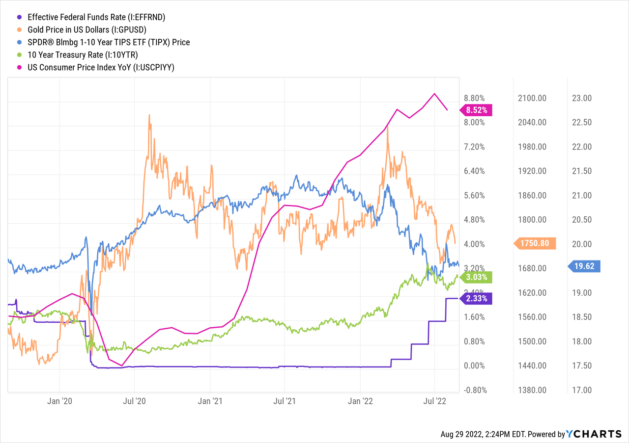The image size is (629, 443).
Task: Click the Jan '20 x-axis label
Action: click(60, 402)
